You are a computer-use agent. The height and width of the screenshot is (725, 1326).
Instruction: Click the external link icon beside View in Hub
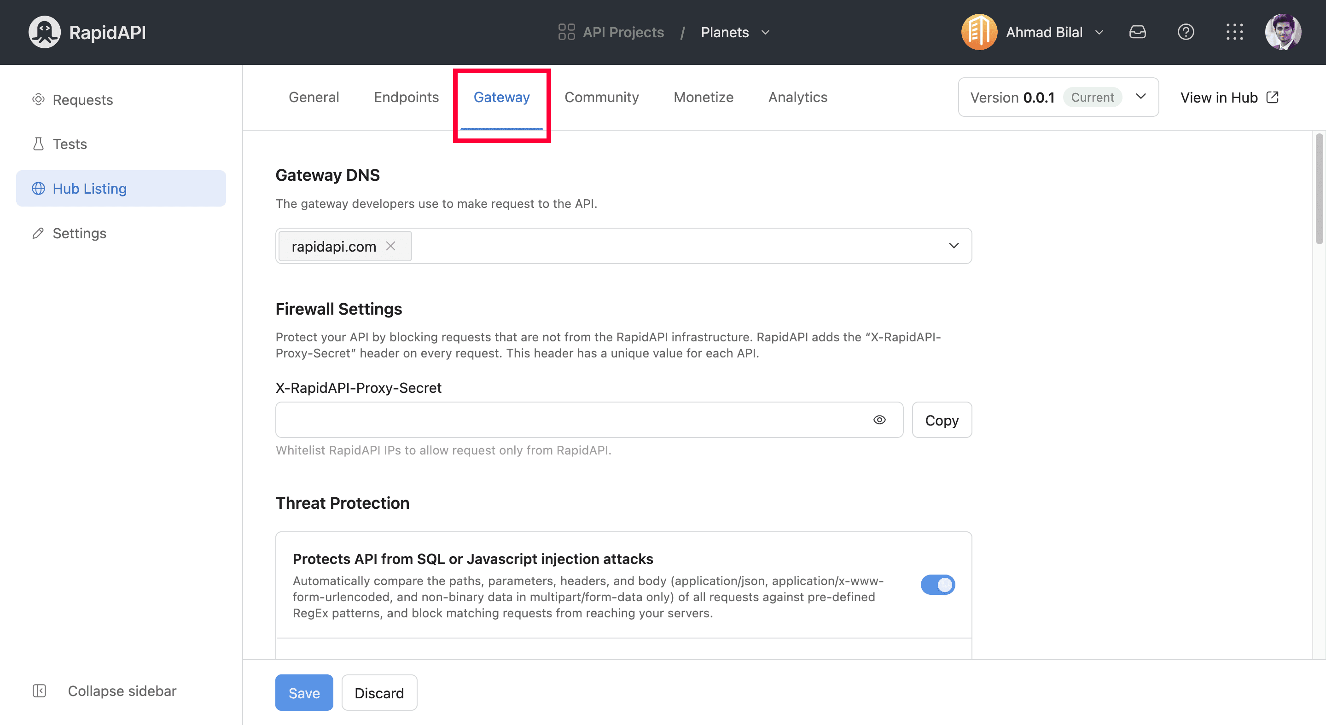click(x=1272, y=97)
